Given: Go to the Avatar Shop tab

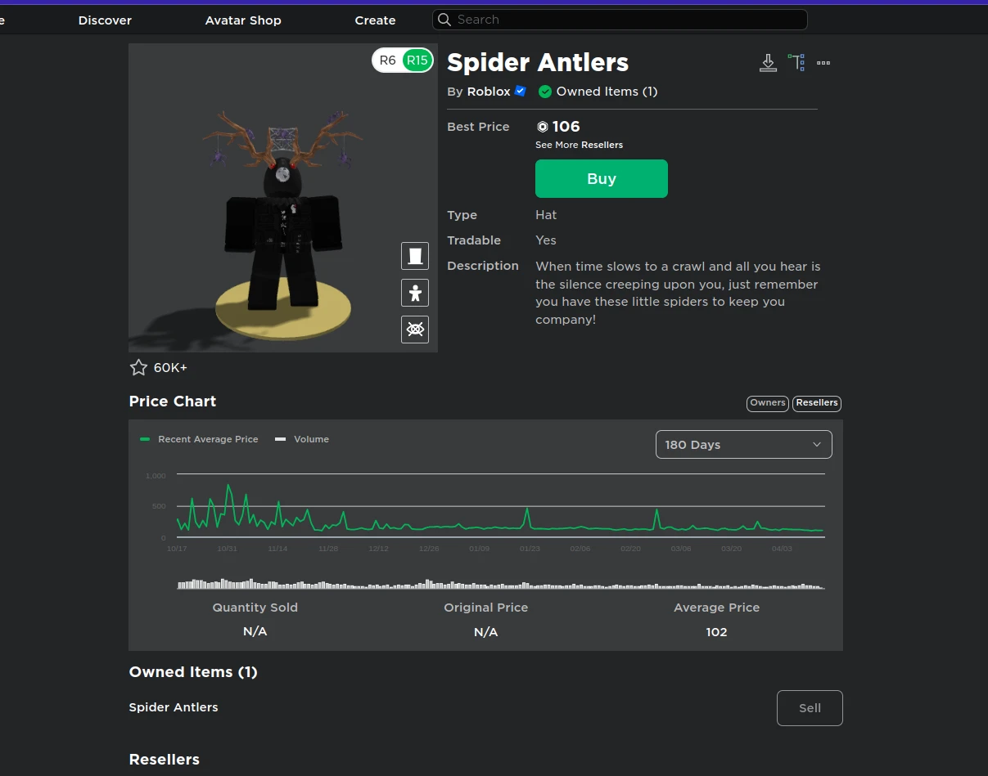Looking at the screenshot, I should pyautogui.click(x=243, y=20).
